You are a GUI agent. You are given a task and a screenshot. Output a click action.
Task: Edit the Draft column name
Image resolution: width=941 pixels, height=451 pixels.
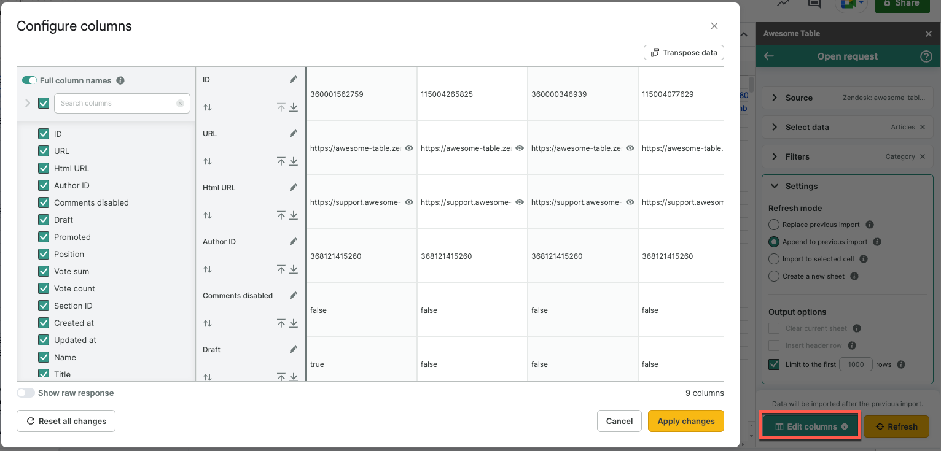tap(294, 350)
